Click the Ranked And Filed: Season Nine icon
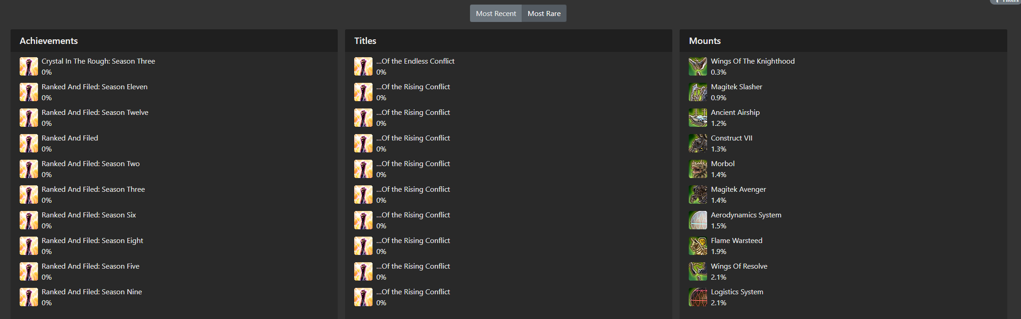The image size is (1021, 319). tap(29, 297)
